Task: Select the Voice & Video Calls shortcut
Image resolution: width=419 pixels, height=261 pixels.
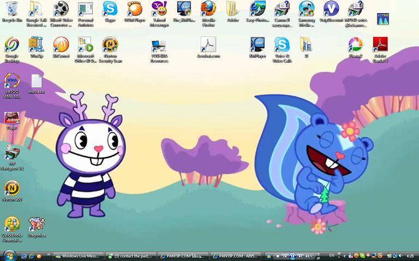Action: coord(282,50)
